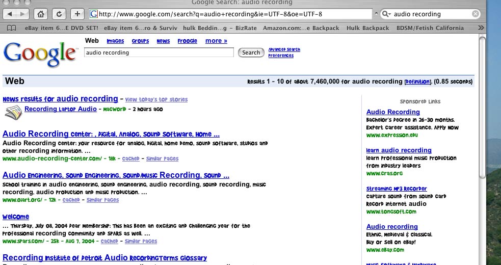Click the address bar URL field
The image size is (501, 265).
(231, 14)
